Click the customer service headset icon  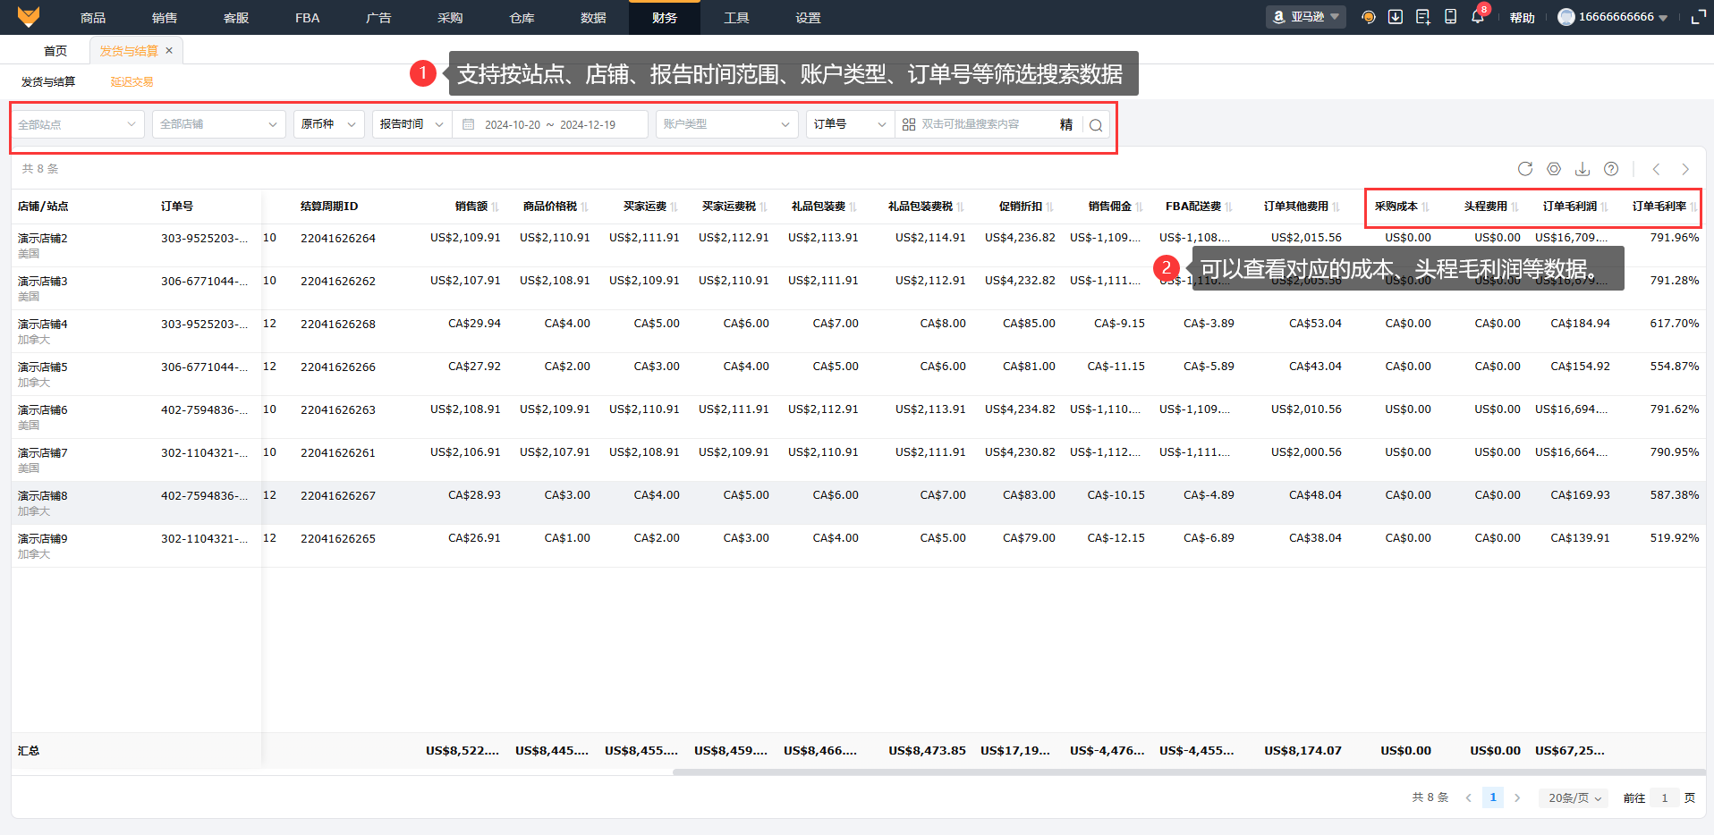[1368, 17]
